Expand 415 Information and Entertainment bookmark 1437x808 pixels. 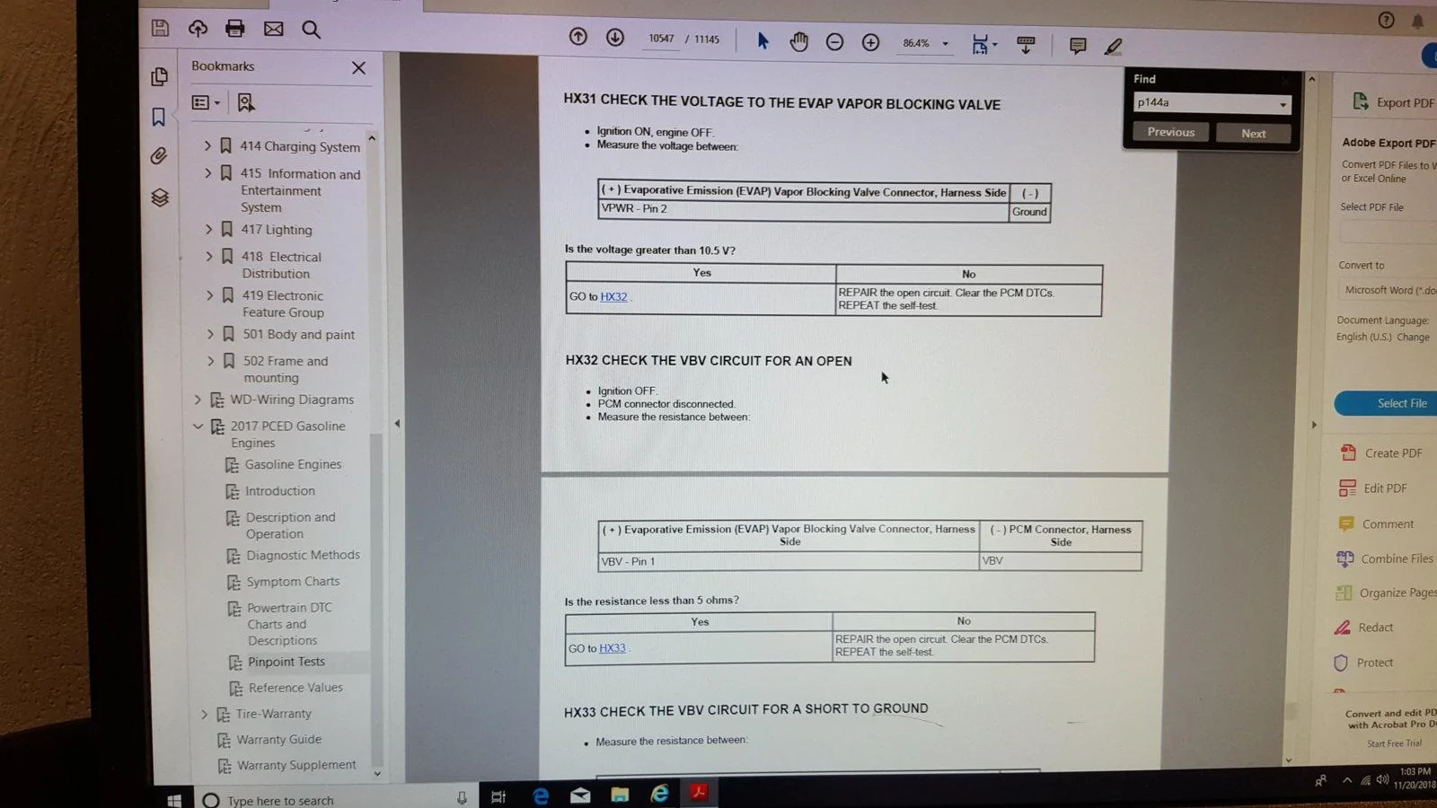tap(208, 172)
